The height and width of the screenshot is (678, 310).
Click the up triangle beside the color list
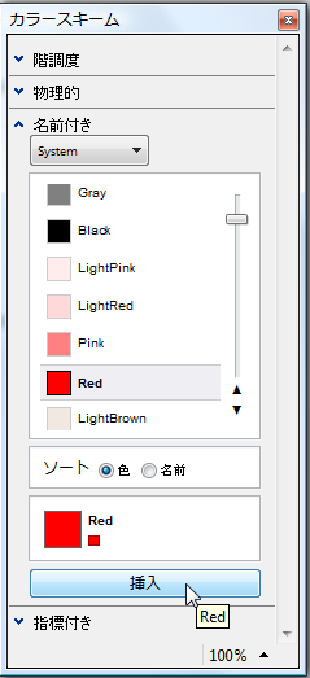(x=237, y=390)
